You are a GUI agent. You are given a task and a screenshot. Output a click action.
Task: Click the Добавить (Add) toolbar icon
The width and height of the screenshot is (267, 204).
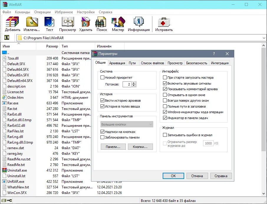(12, 22)
